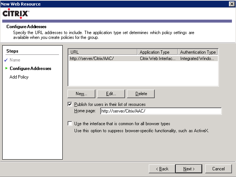
Task: Select the Name step in Steps panel
Action: click(15, 60)
